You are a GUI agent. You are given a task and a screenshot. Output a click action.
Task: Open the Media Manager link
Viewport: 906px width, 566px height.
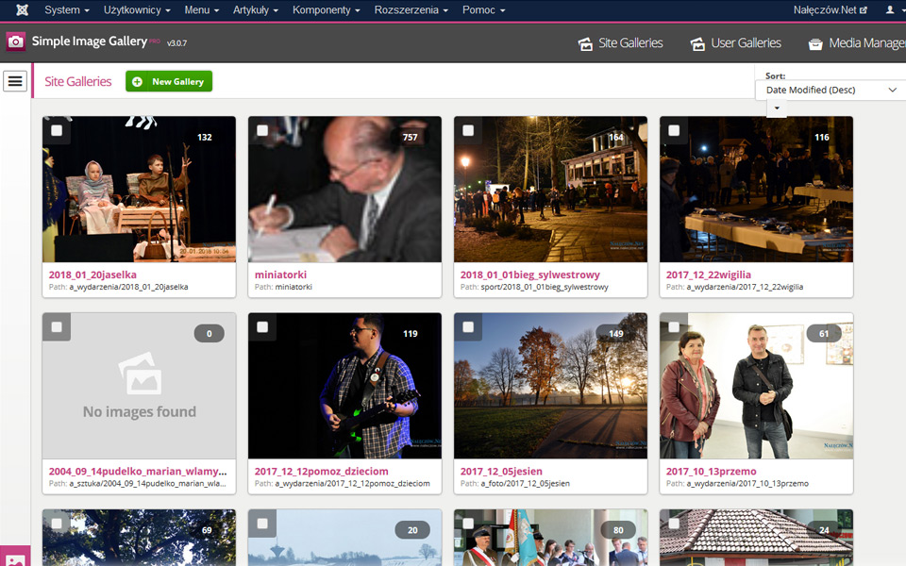point(857,43)
